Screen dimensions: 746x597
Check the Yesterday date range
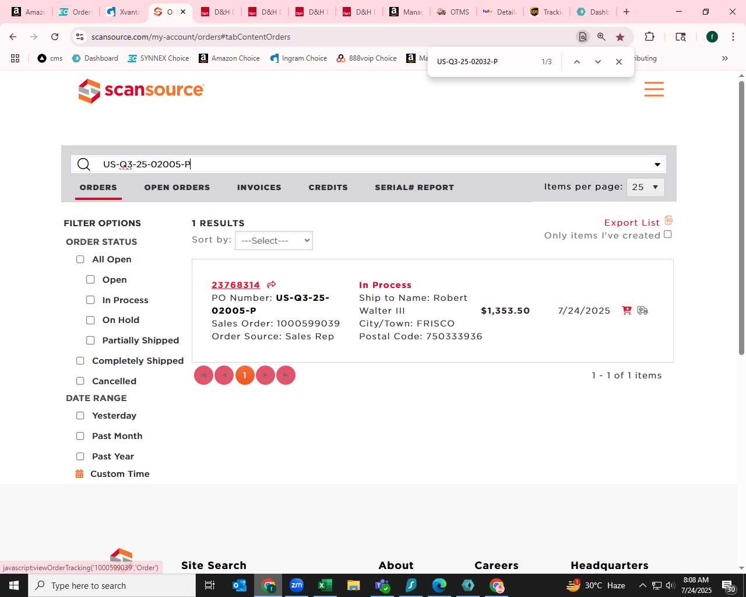[80, 416]
